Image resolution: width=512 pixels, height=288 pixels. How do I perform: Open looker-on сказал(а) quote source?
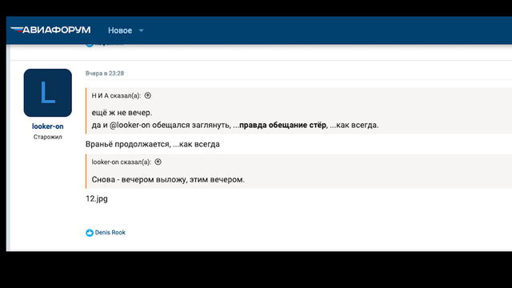(122, 162)
